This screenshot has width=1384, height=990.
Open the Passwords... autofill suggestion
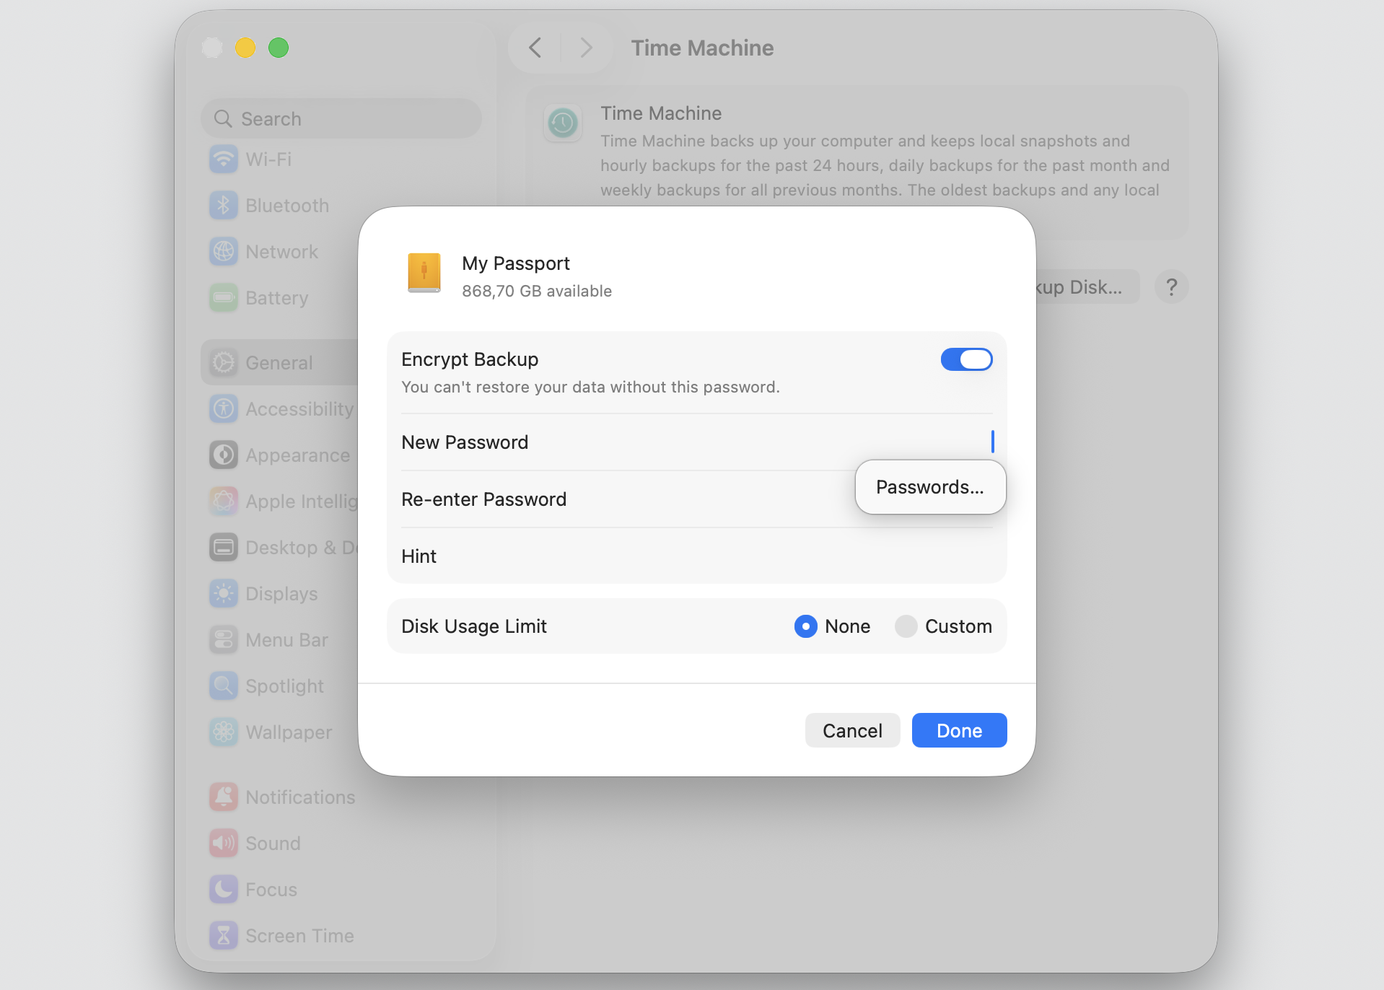coord(930,487)
